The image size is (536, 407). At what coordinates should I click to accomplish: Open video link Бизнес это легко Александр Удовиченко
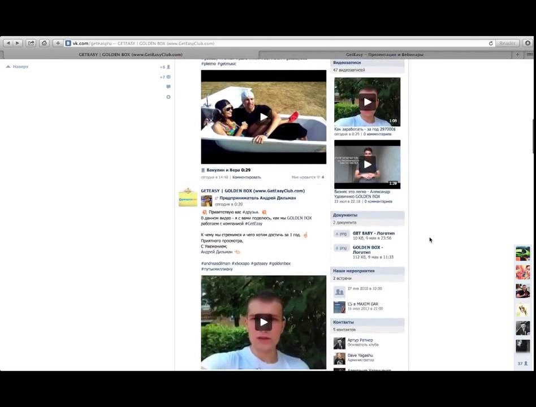(x=362, y=194)
